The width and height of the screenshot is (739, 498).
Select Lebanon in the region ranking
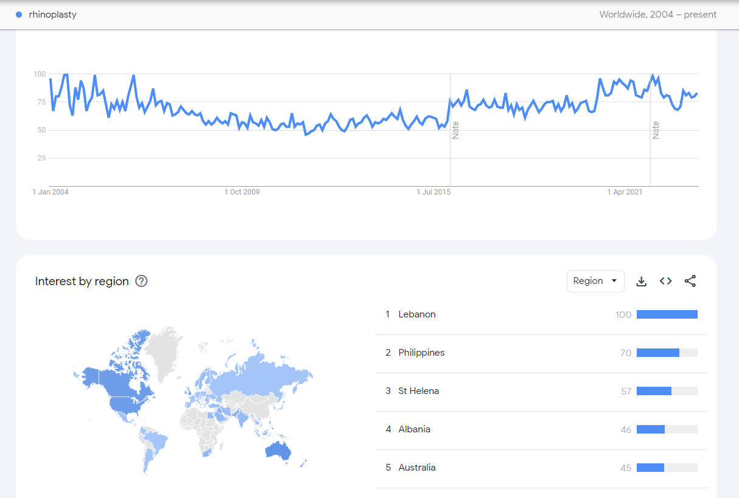pos(417,314)
